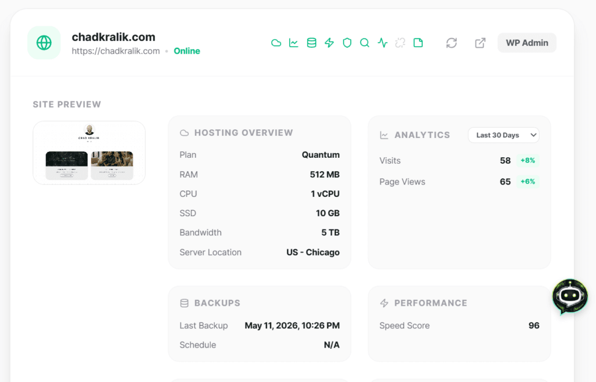The height and width of the screenshot is (382, 596).
Task: Click the 10 GB SSD value
Action: (x=328, y=214)
